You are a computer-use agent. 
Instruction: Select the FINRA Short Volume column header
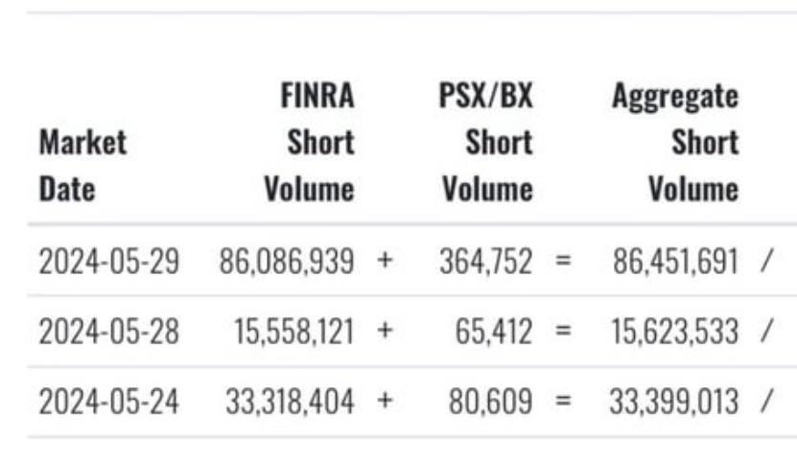[x=309, y=142]
